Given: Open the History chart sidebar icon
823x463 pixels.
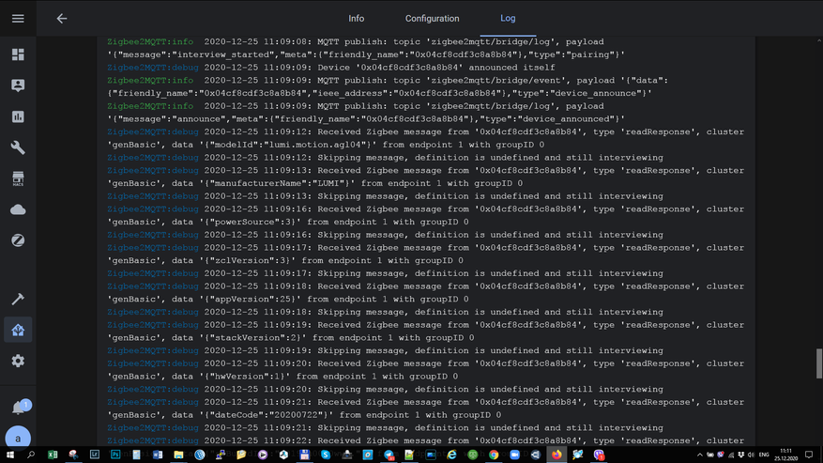Looking at the screenshot, I should click(x=18, y=116).
